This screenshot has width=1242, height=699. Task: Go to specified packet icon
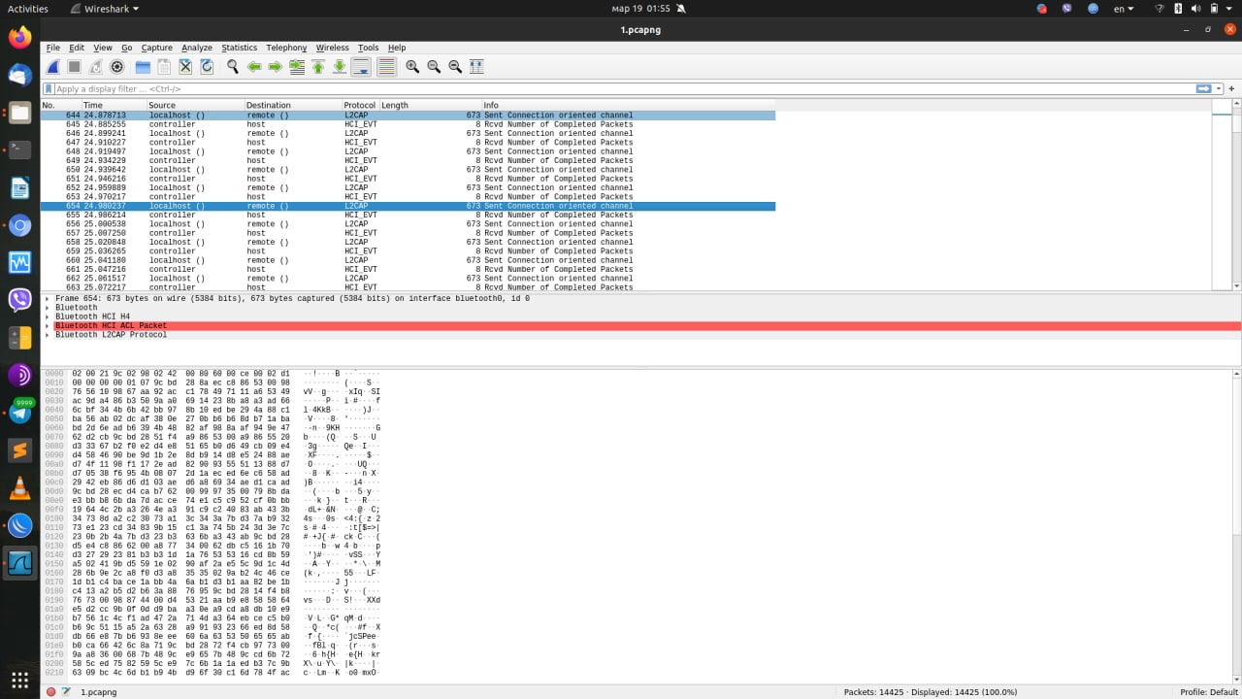pyautogui.click(x=297, y=67)
